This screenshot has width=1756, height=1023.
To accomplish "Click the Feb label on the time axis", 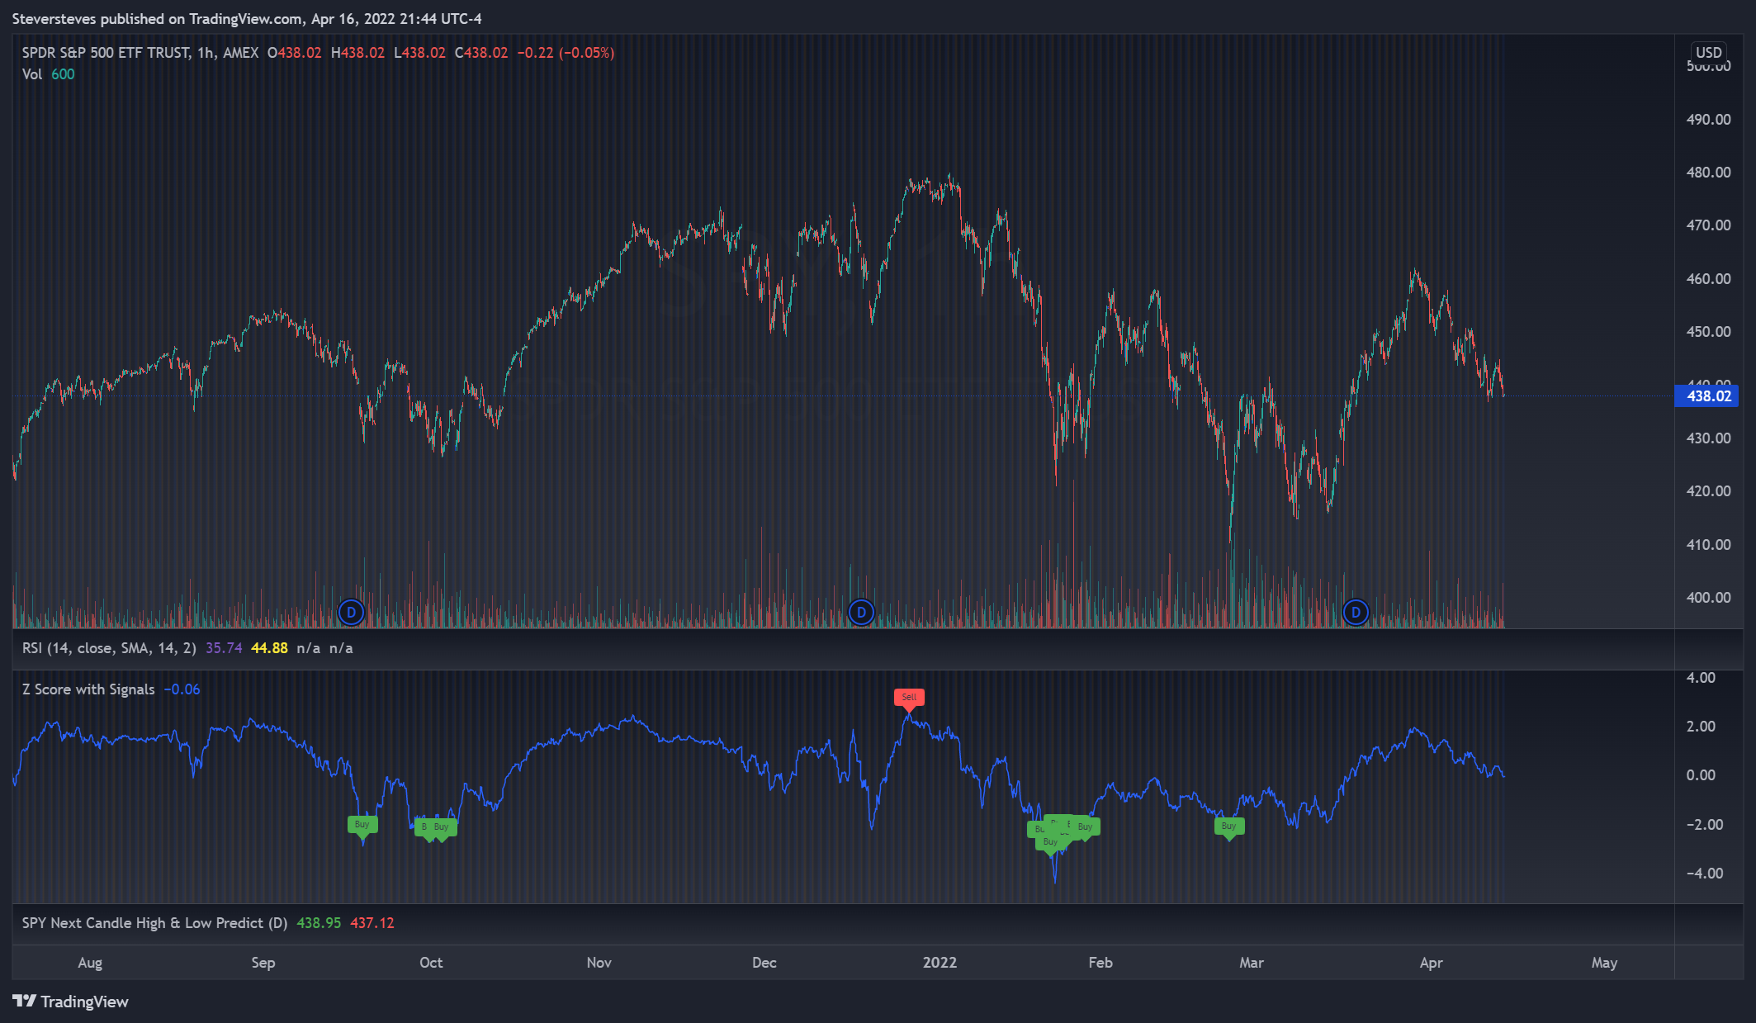I will coord(1100,963).
